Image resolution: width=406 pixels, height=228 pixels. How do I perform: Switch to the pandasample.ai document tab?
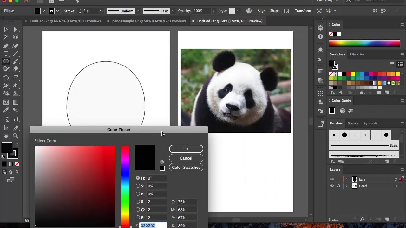coord(149,21)
